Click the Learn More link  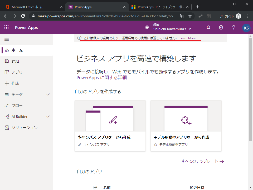tap(187, 38)
